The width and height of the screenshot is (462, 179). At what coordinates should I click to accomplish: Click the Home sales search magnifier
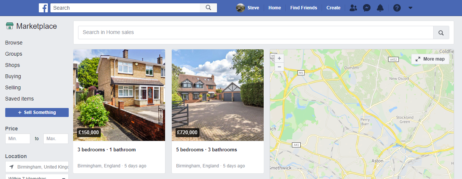[x=441, y=33]
